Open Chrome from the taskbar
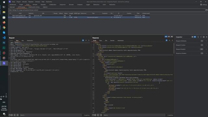Image resolution: width=208 pixels, height=117 pixels. pos(4,28)
